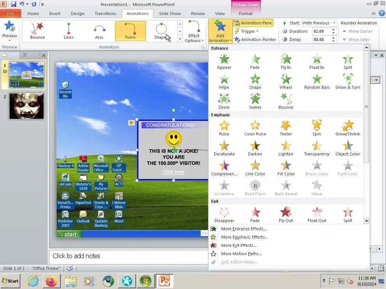Choose the Wheel entrance effect
Viewport: 386px width, 289px height.
(x=286, y=82)
